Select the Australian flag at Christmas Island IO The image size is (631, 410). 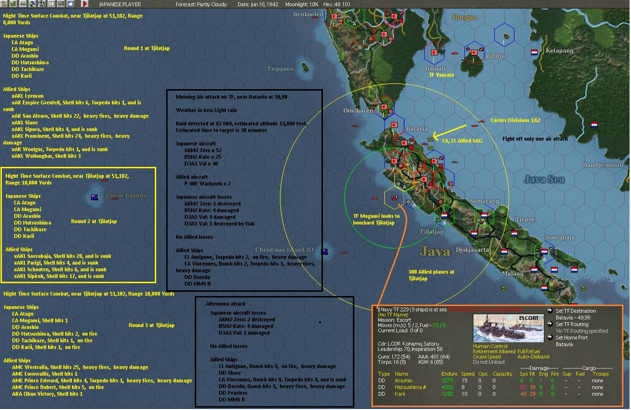[325, 252]
